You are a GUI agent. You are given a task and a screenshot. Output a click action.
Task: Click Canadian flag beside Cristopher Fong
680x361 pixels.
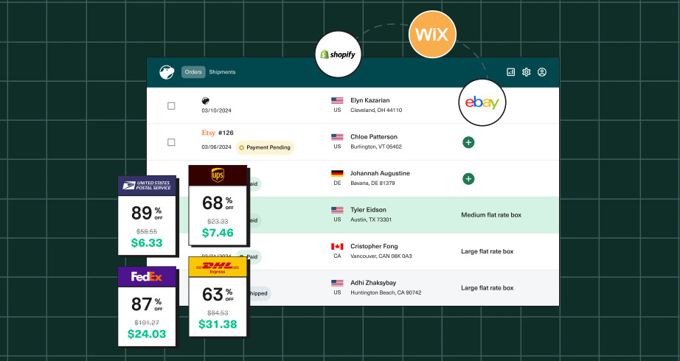coord(337,246)
